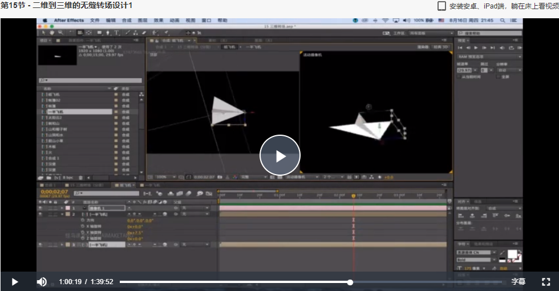559x291 pixels.
Task: Toggle the 全屏 checkbox in preview panel
Action: pyautogui.click(x=499, y=76)
